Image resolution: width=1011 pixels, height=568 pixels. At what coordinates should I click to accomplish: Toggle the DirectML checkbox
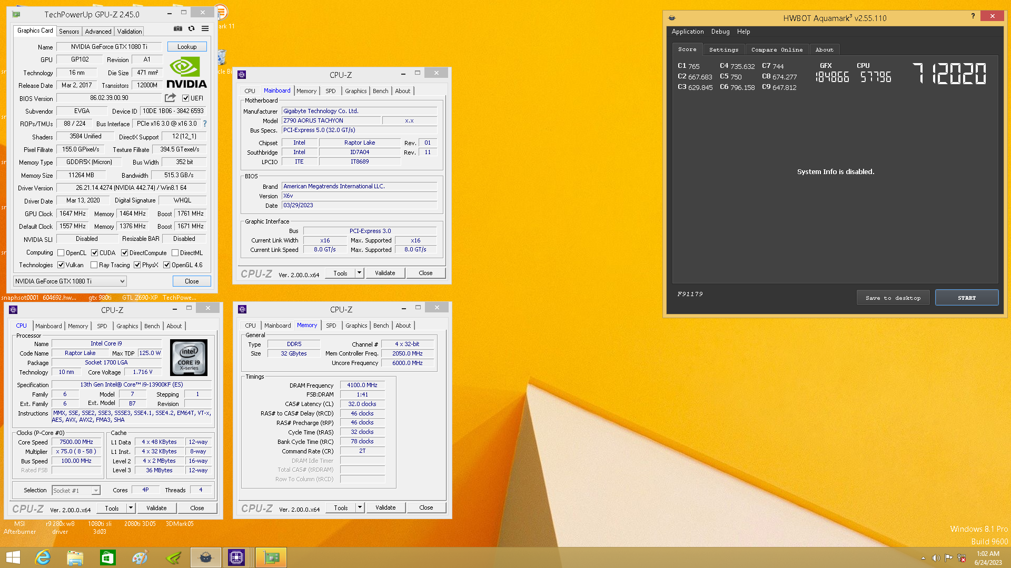(x=175, y=253)
